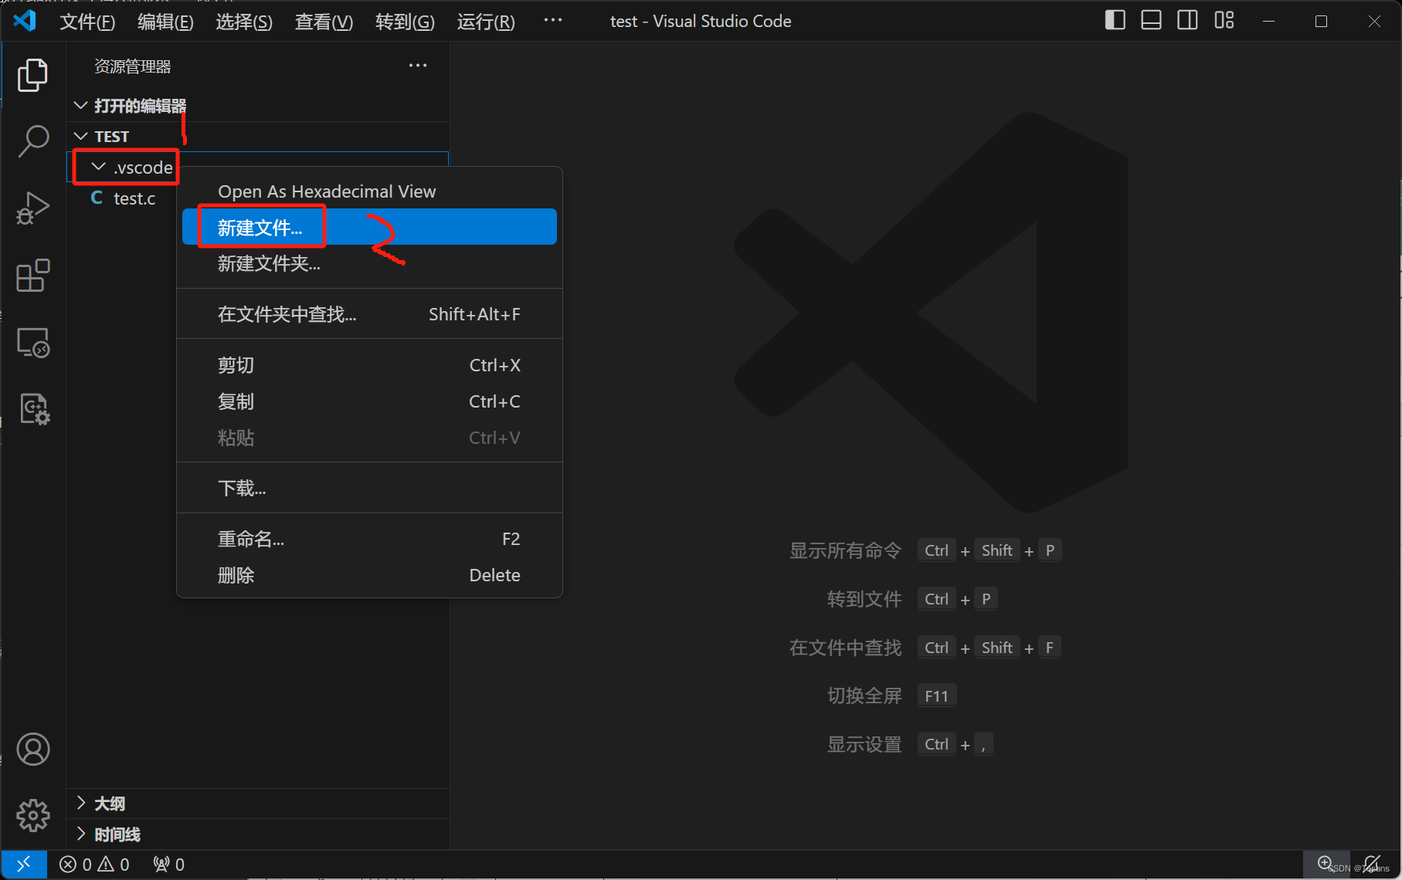Open the Extensions view icon
This screenshot has width=1402, height=880.
pos(32,276)
